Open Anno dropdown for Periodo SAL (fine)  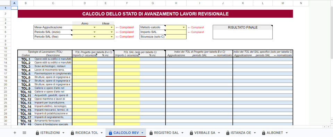[x=95, y=37]
